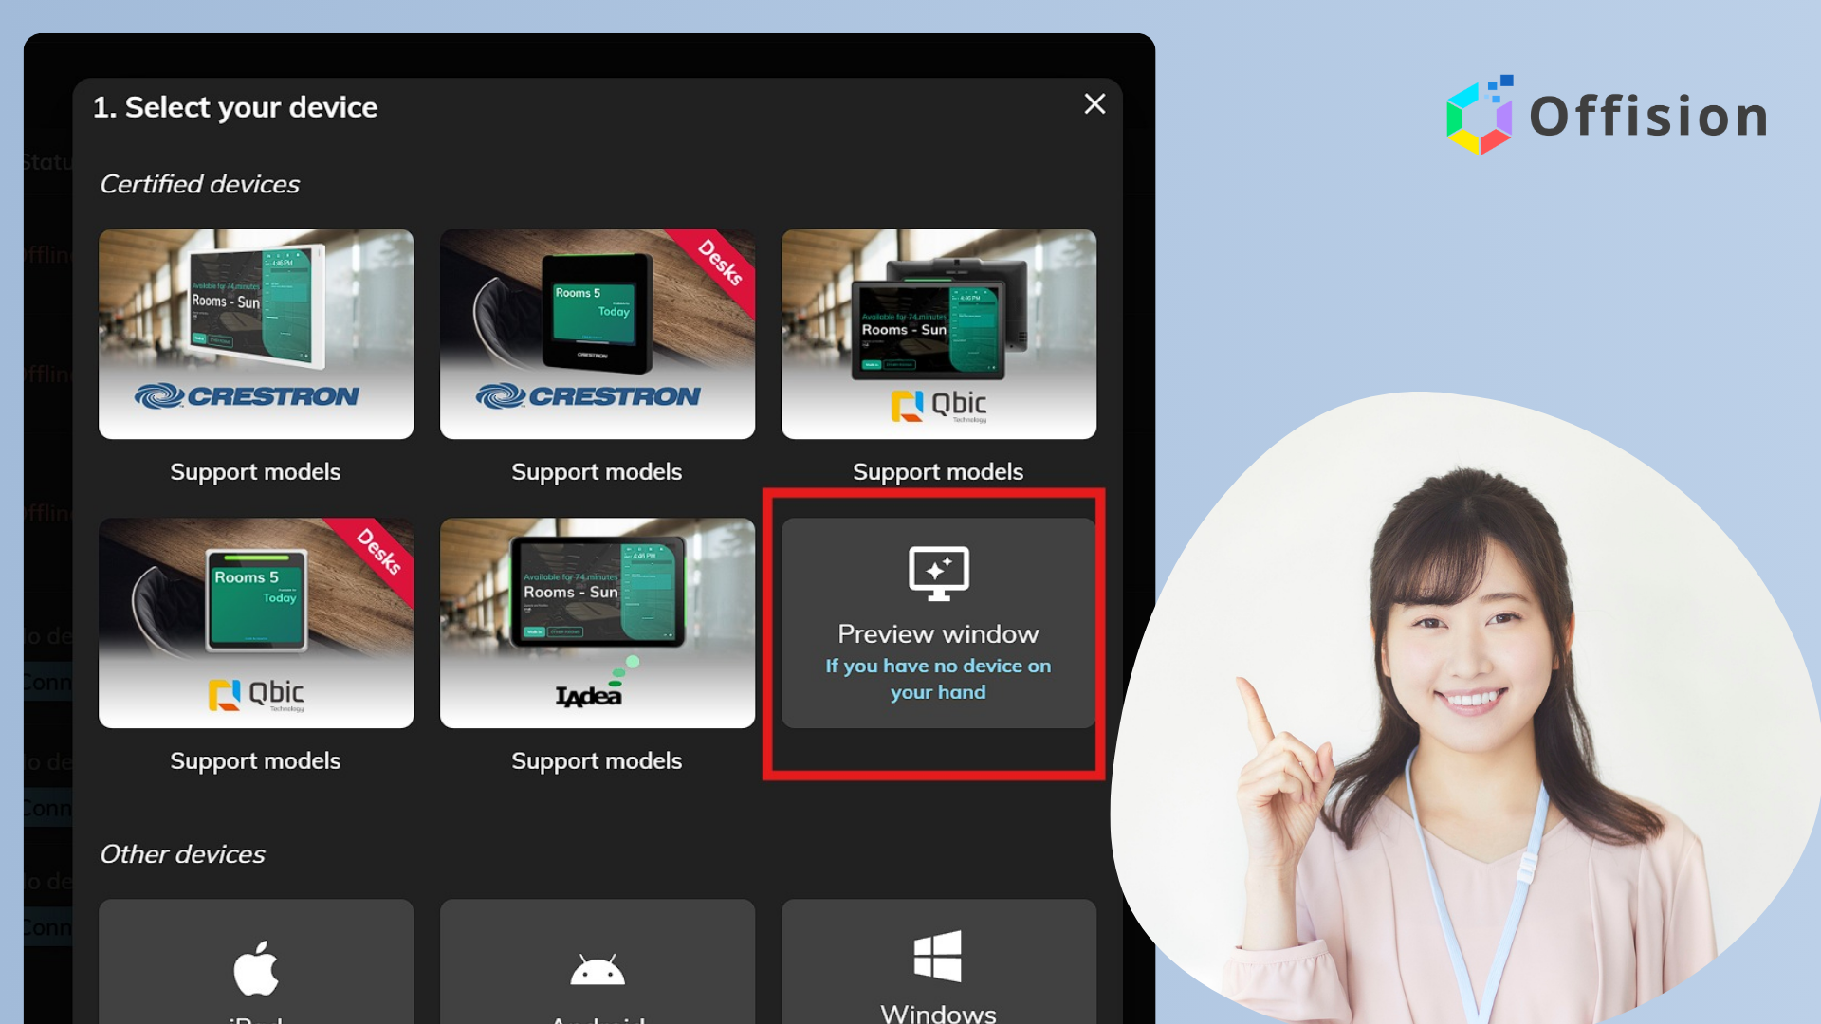Open Support models under the Qbic Desks card
This screenshot has width=1821, height=1024.
[254, 760]
